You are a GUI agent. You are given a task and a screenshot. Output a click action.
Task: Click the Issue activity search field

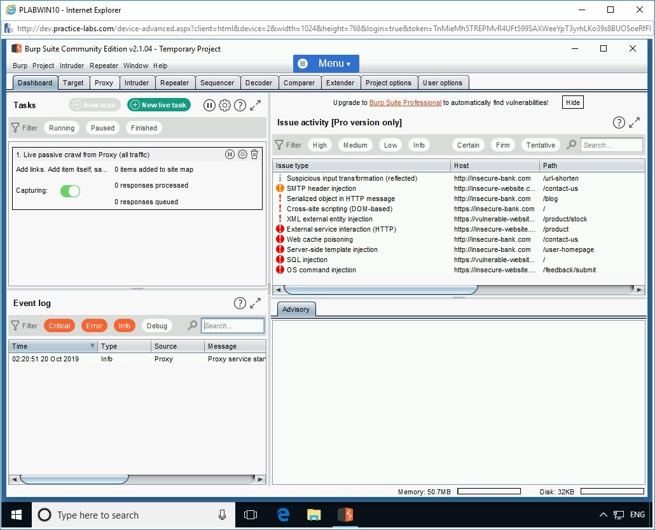pyautogui.click(x=611, y=144)
